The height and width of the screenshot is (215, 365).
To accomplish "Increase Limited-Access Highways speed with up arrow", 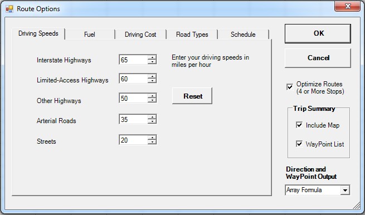I will pos(152,76).
